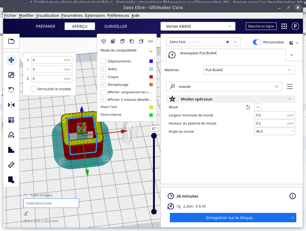Click the pencil rename icon

pyautogui.click(x=26, y=214)
